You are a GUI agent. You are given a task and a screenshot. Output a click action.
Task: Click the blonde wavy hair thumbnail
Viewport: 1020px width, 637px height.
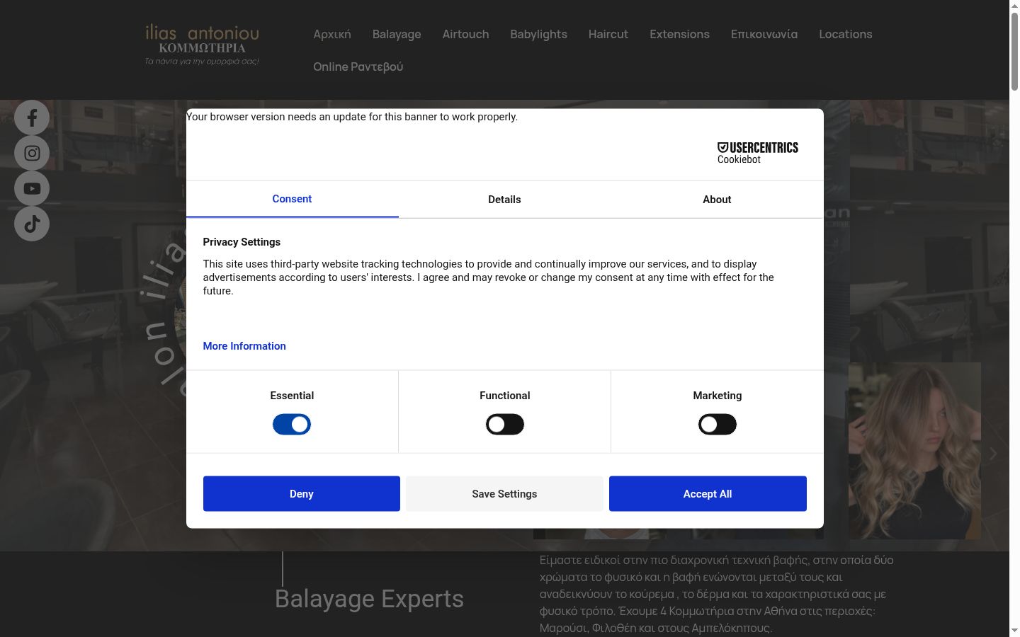click(914, 451)
